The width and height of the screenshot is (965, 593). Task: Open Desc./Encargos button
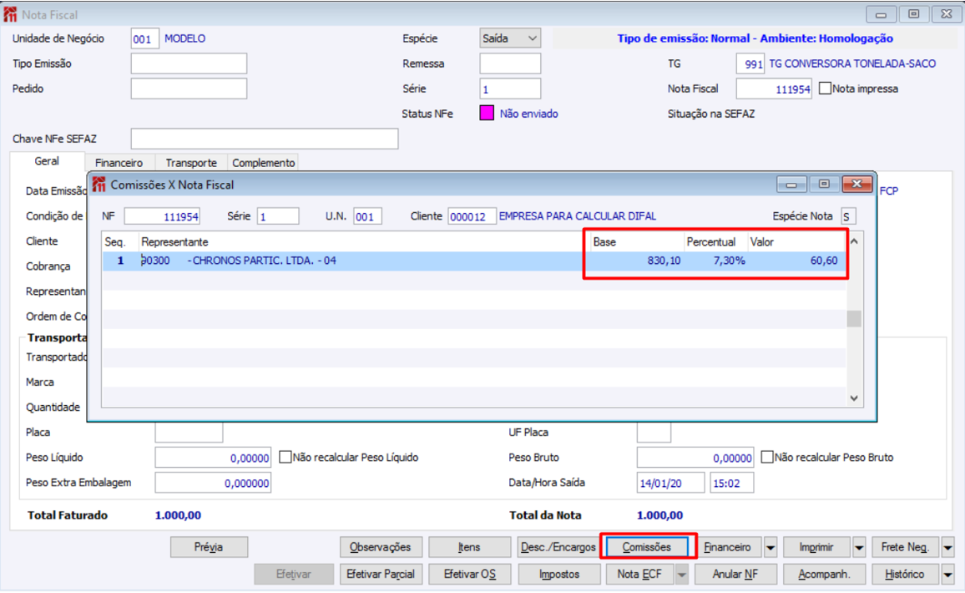[558, 547]
